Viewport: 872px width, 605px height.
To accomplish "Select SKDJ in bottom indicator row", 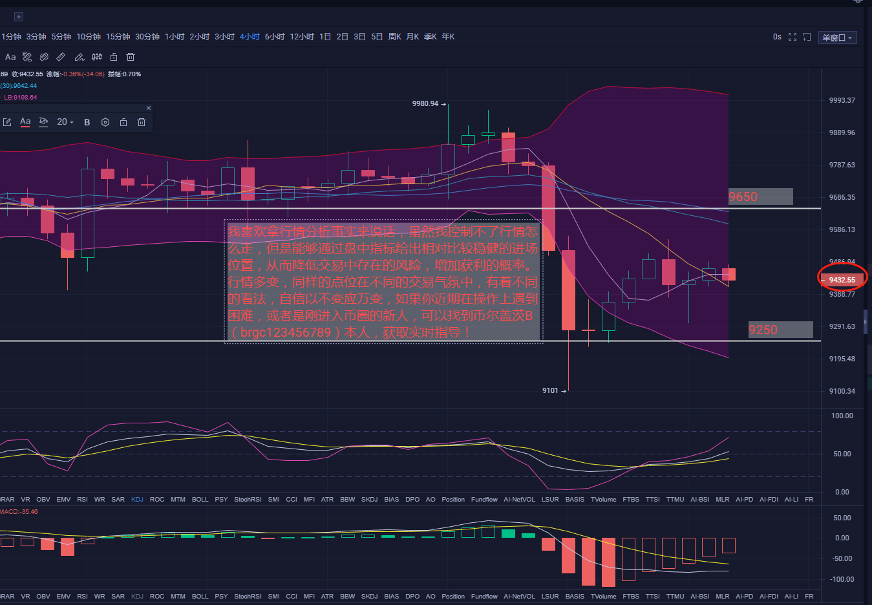I will click(370, 597).
